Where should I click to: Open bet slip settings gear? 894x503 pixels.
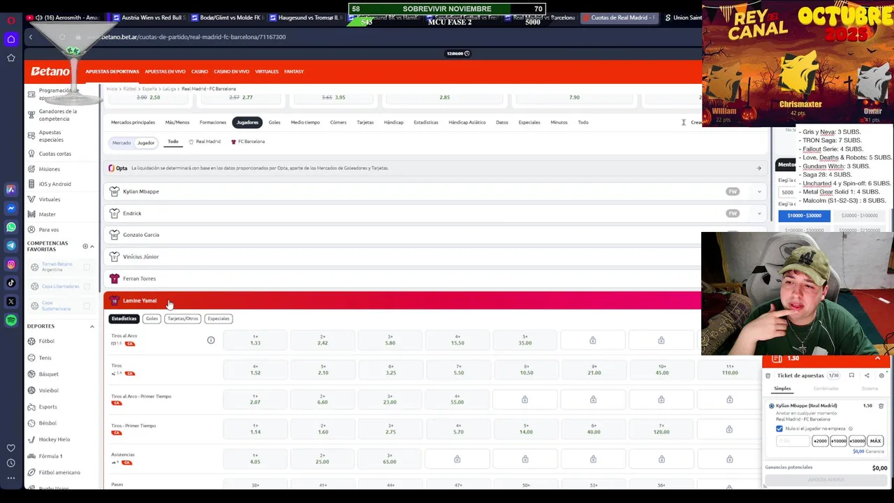click(x=881, y=376)
